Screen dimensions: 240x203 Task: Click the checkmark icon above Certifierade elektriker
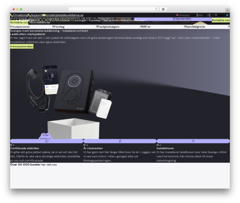pyautogui.click(x=47, y=141)
